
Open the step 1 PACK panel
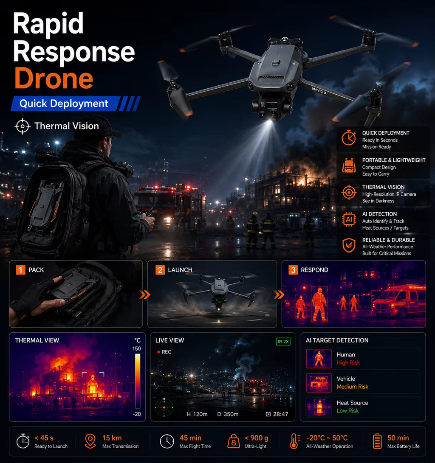coord(76,294)
